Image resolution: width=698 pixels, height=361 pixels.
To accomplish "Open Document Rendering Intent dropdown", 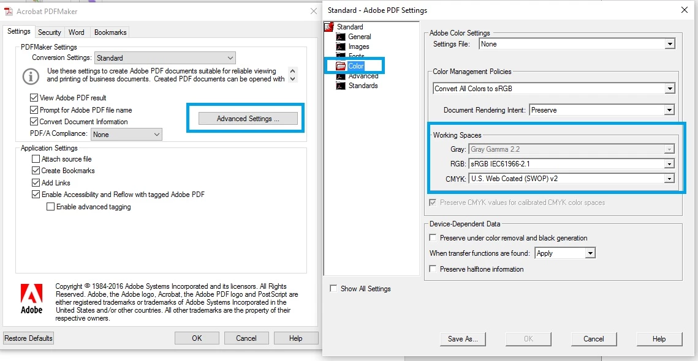I will [x=602, y=110].
